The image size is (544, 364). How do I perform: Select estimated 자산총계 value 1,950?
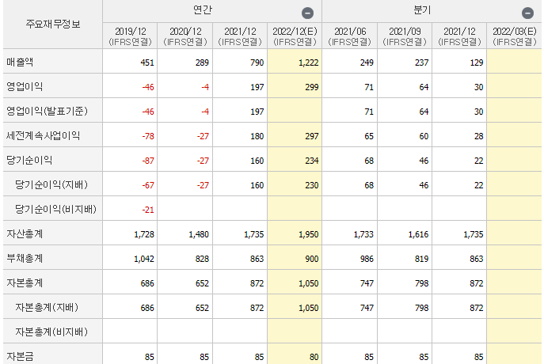(x=309, y=235)
